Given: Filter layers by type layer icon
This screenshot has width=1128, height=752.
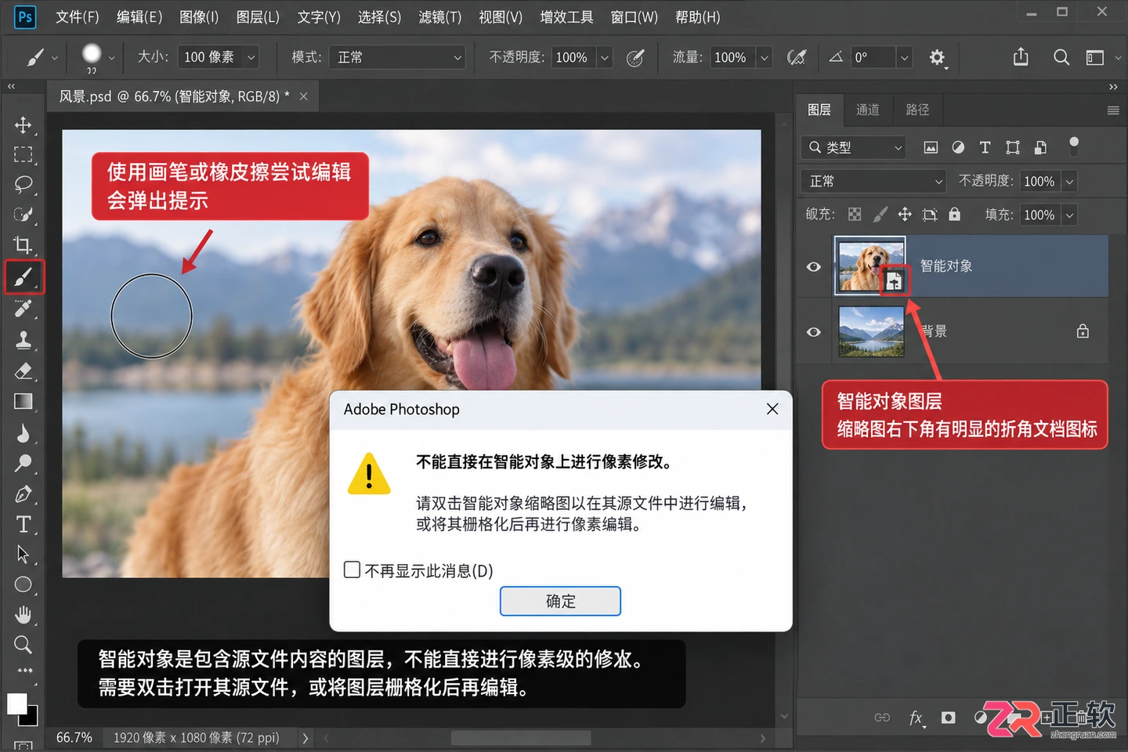Looking at the screenshot, I should [x=985, y=147].
